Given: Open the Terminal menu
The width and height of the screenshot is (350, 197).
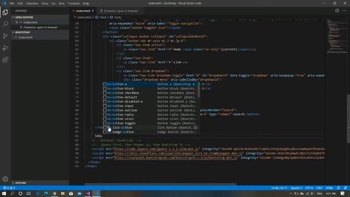Looking at the screenshot, I should [74, 3].
